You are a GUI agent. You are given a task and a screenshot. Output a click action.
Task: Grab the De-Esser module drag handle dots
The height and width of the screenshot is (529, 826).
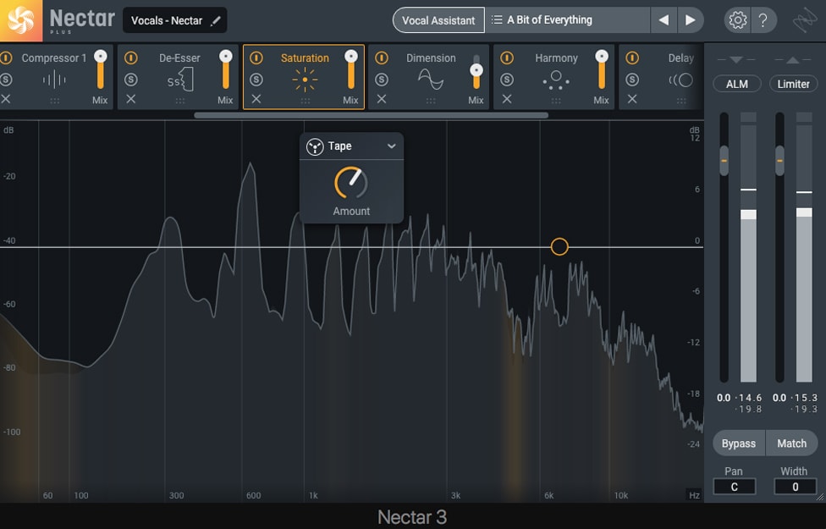180,101
